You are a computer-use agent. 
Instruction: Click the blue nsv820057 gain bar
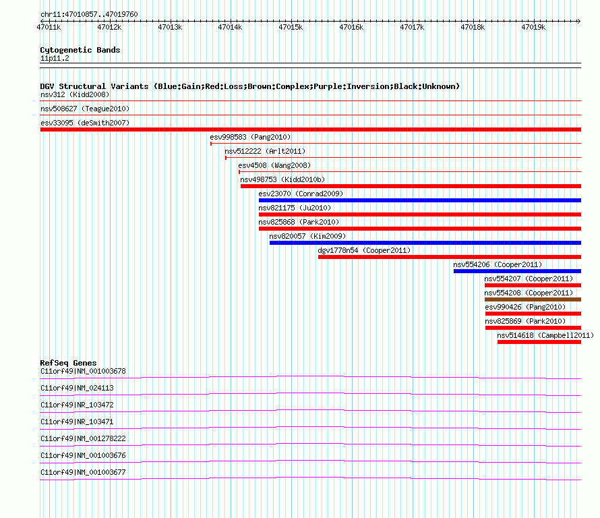(x=425, y=243)
